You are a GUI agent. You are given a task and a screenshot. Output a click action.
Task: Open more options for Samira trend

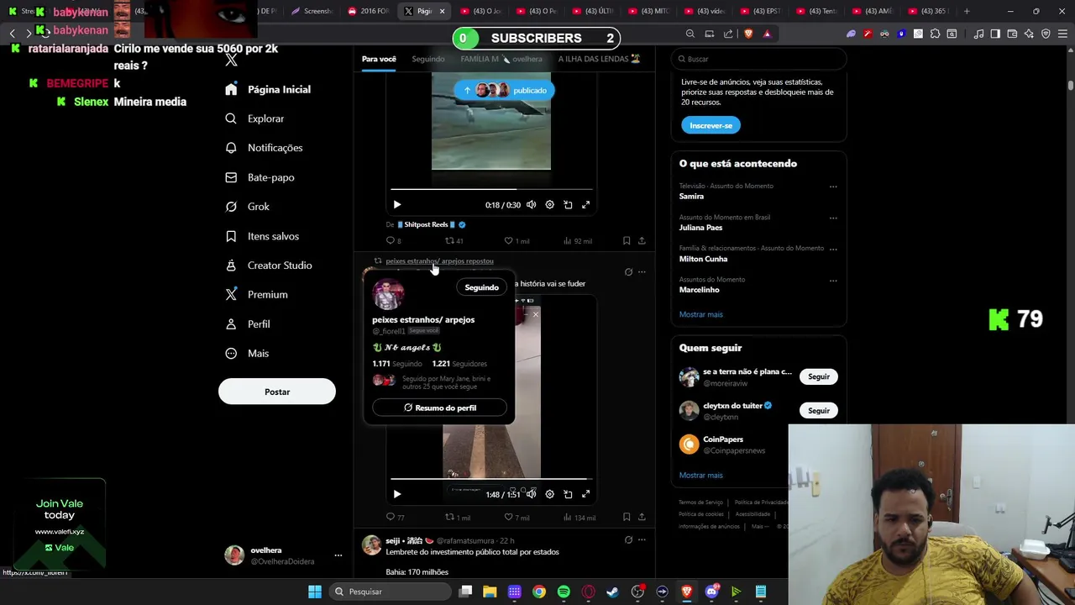(833, 187)
